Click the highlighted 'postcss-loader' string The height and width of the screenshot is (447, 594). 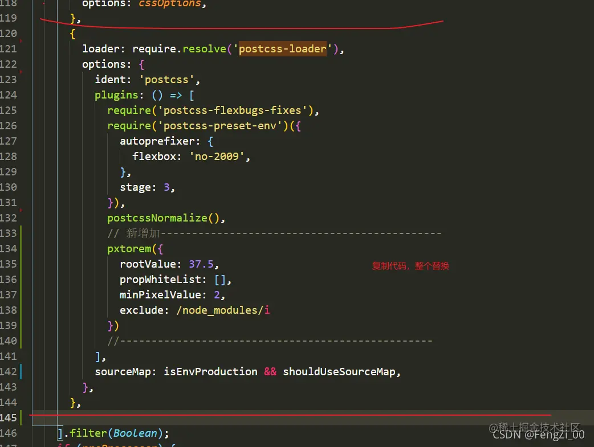[x=282, y=49]
